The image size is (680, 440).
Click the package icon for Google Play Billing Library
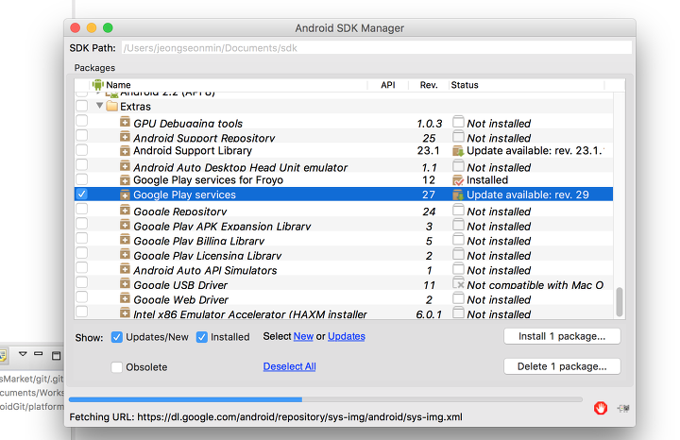125,240
